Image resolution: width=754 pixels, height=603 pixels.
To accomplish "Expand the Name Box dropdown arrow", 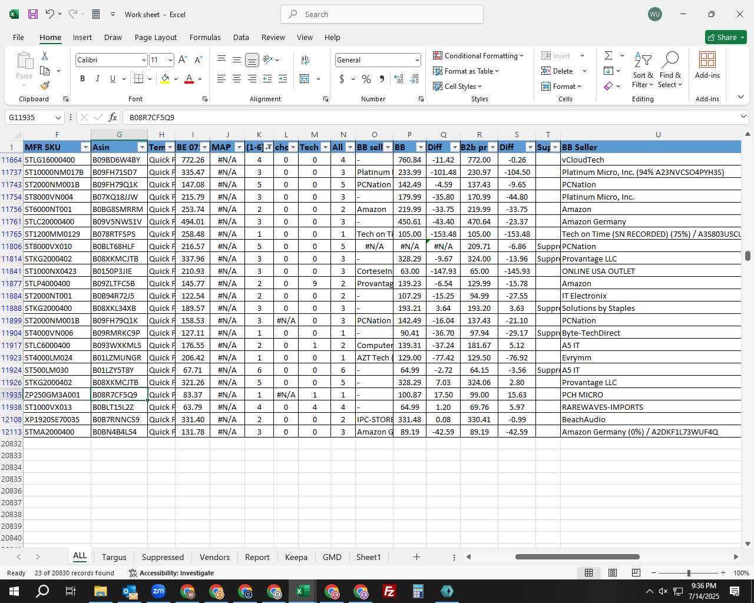I will click(x=58, y=117).
